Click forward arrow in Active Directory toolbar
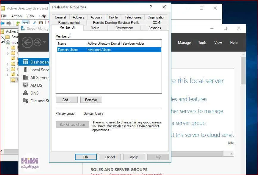The height and width of the screenshot is (175, 258). point(9,23)
